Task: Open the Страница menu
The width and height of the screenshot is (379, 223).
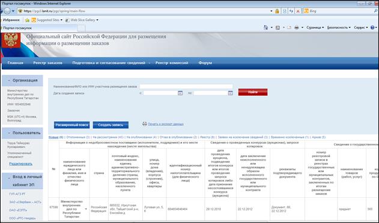Action: pyautogui.click(x=315, y=28)
